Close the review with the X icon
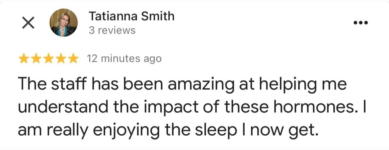The width and height of the screenshot is (389, 150). [x=28, y=23]
